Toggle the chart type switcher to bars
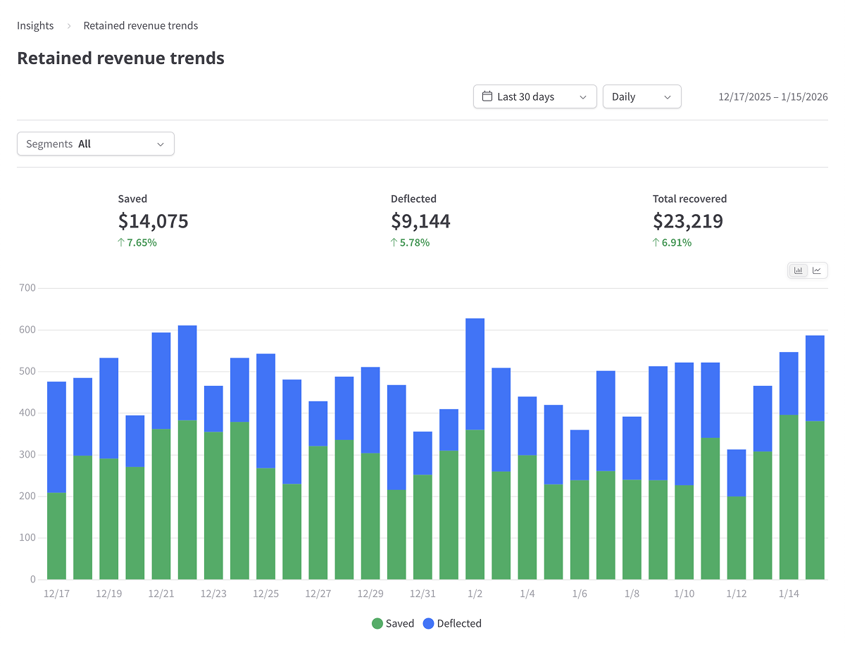This screenshot has height=645, width=845. pyautogui.click(x=799, y=270)
